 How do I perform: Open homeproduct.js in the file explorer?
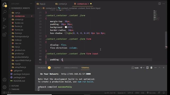(x=22, y=36)
